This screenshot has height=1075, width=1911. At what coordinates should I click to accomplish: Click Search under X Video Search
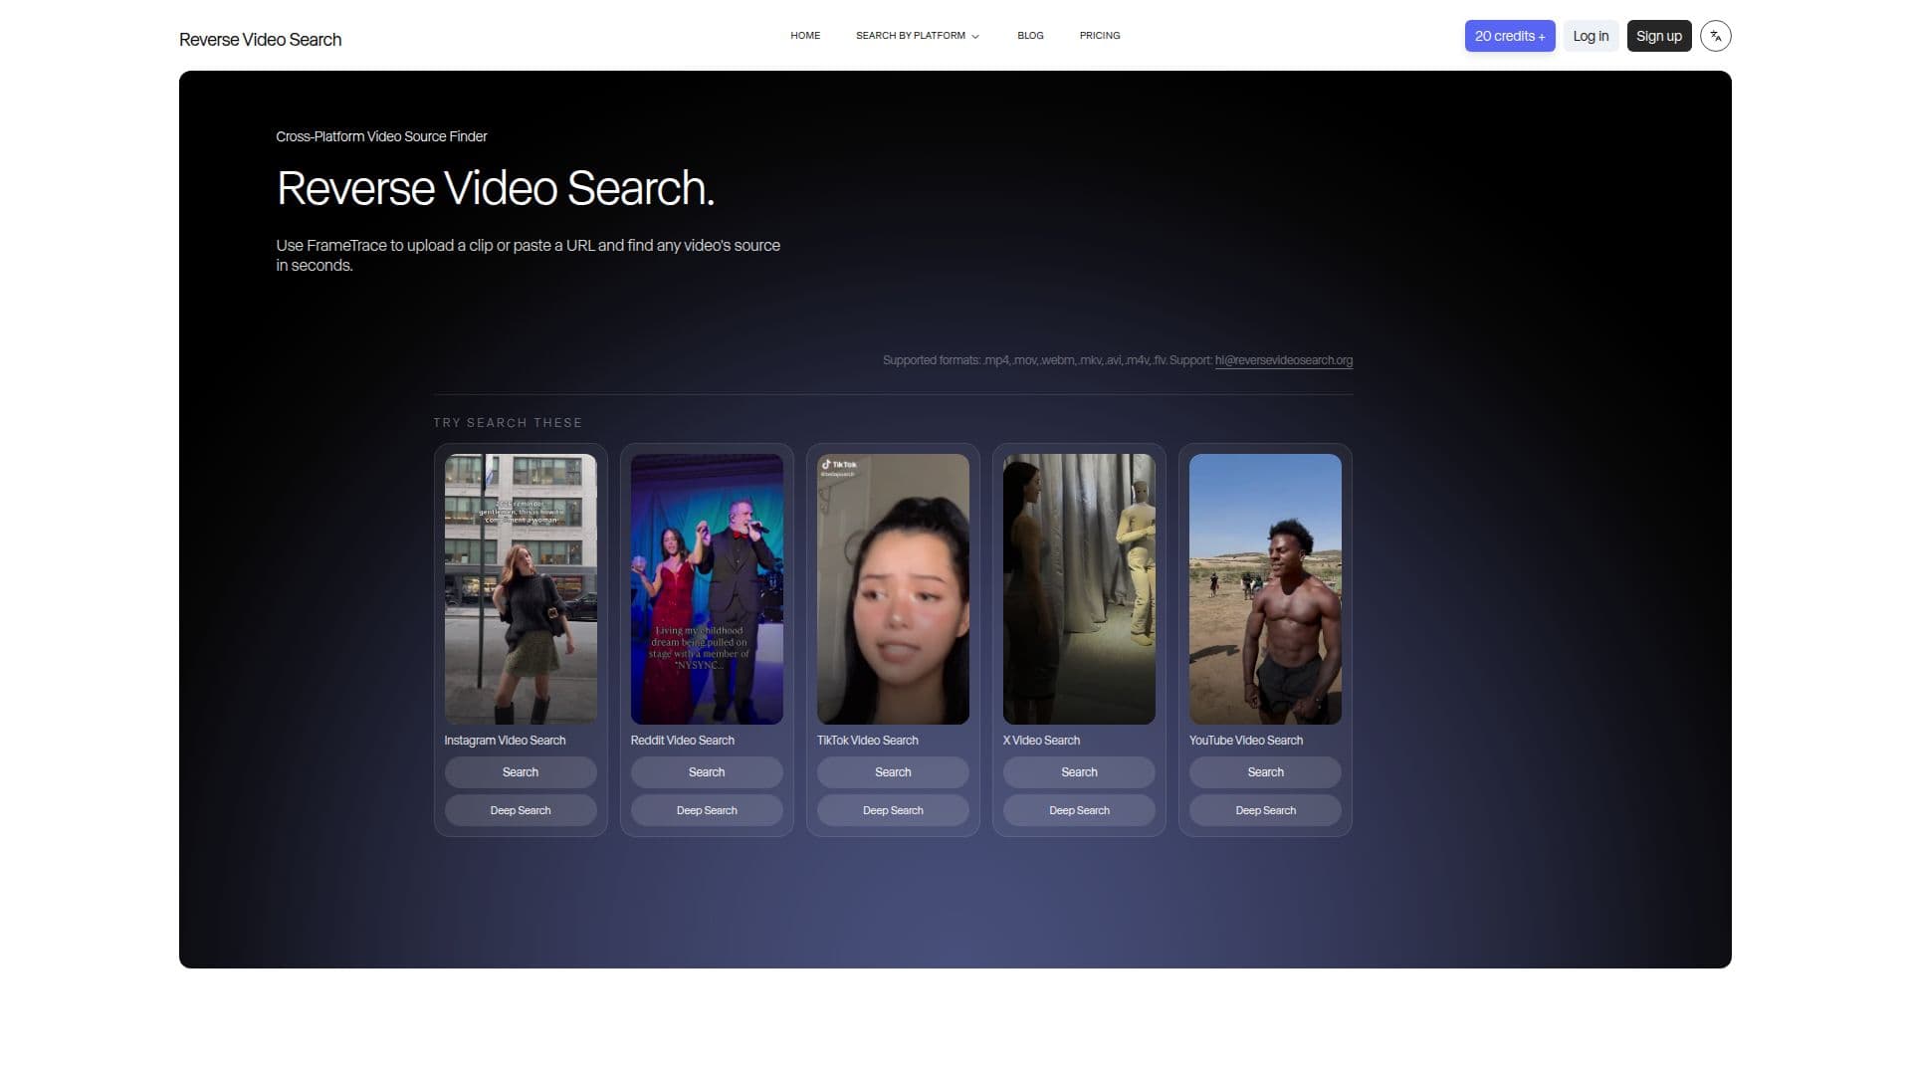point(1079,772)
